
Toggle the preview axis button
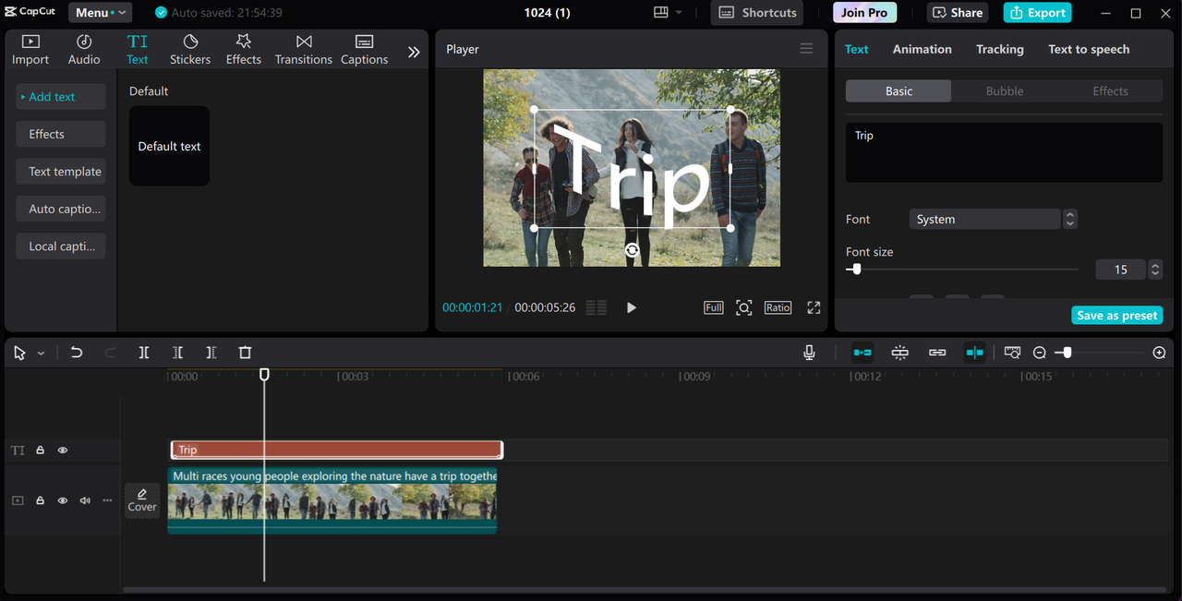tap(975, 353)
